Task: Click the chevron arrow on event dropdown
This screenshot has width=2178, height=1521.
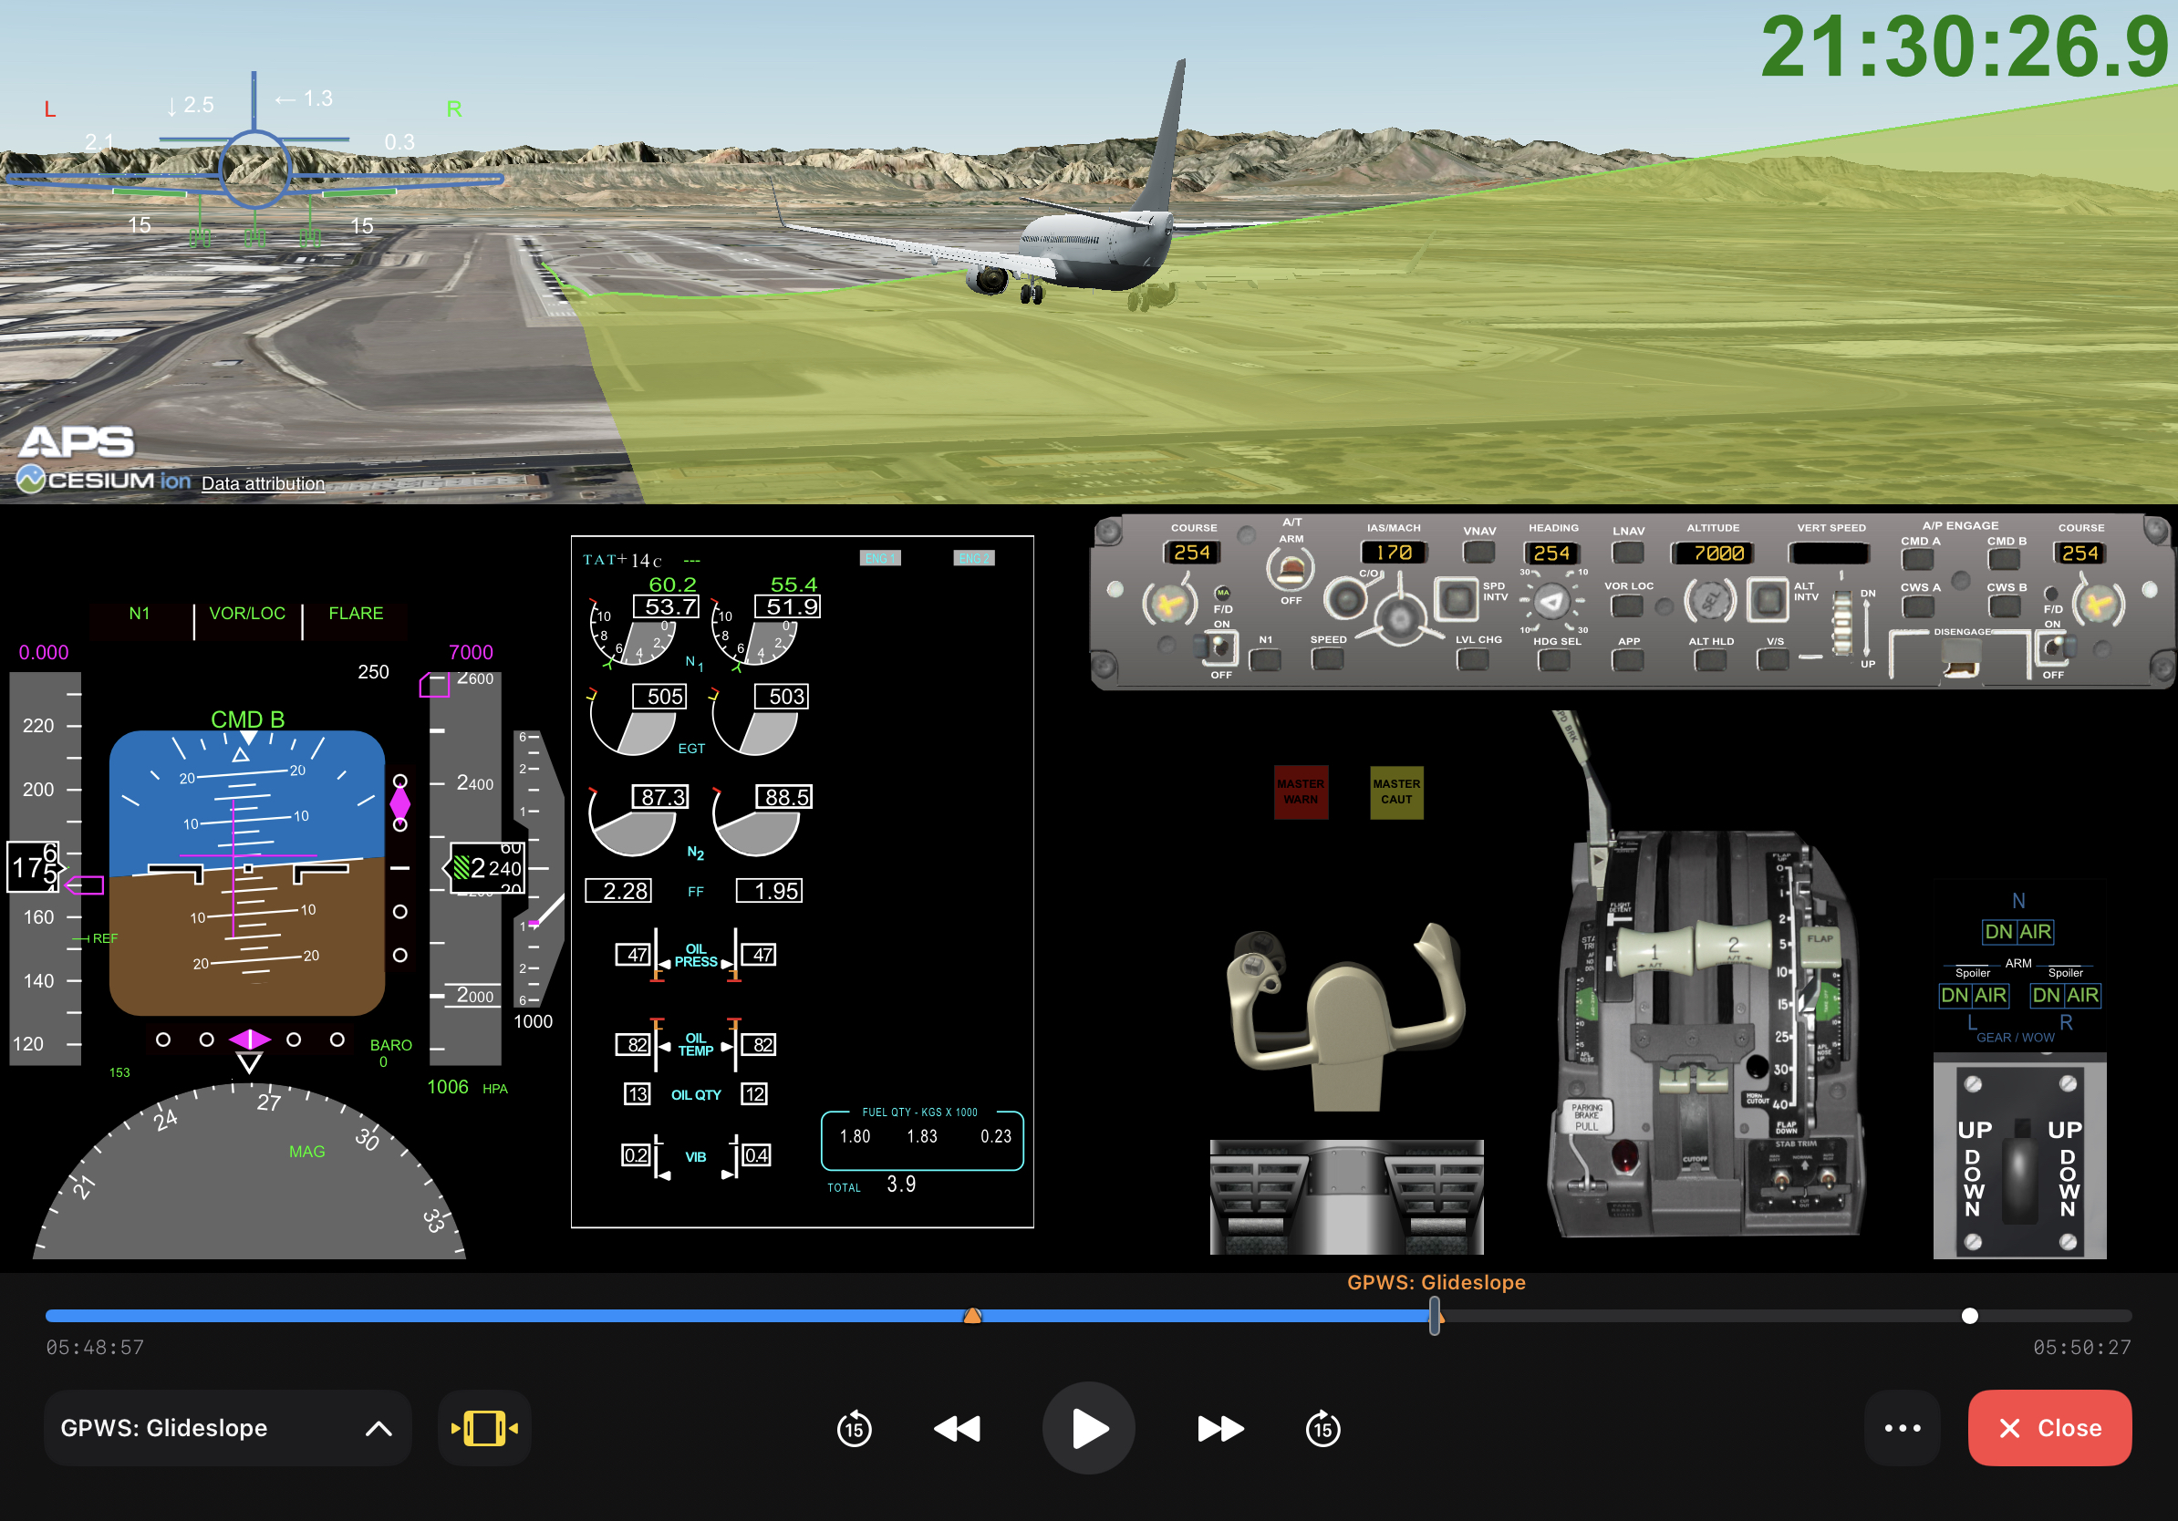Action: (x=379, y=1428)
